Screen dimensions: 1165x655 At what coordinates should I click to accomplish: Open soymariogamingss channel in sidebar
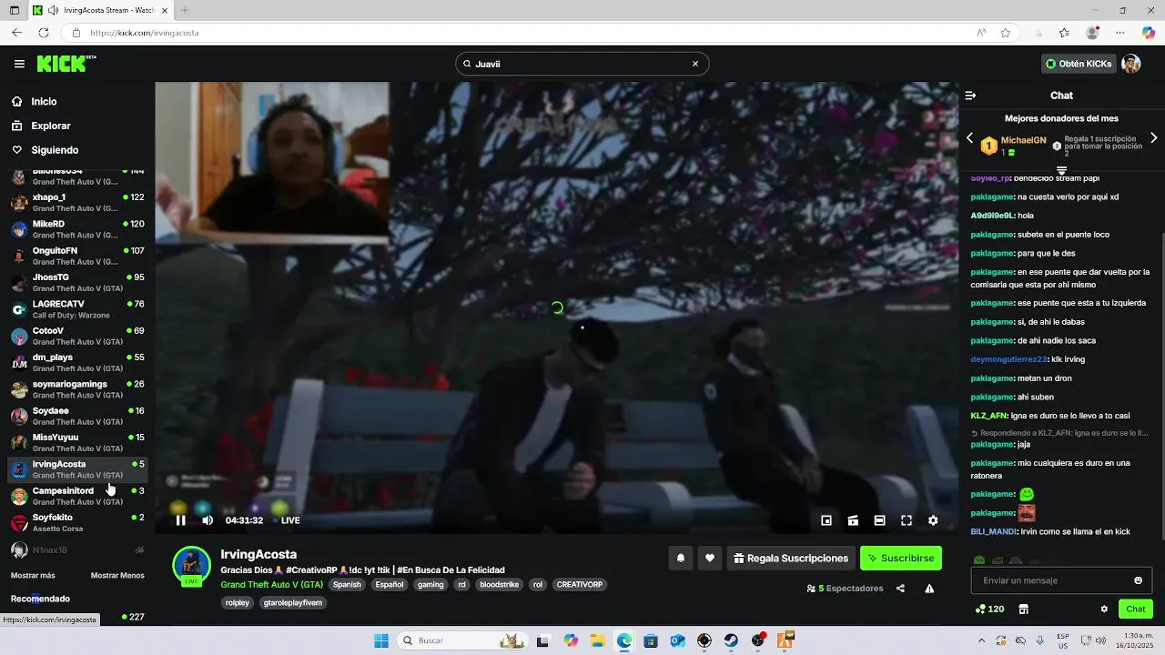pos(77,389)
